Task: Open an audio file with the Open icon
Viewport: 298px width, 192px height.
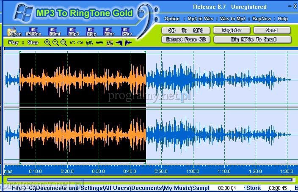Action: click(15, 32)
